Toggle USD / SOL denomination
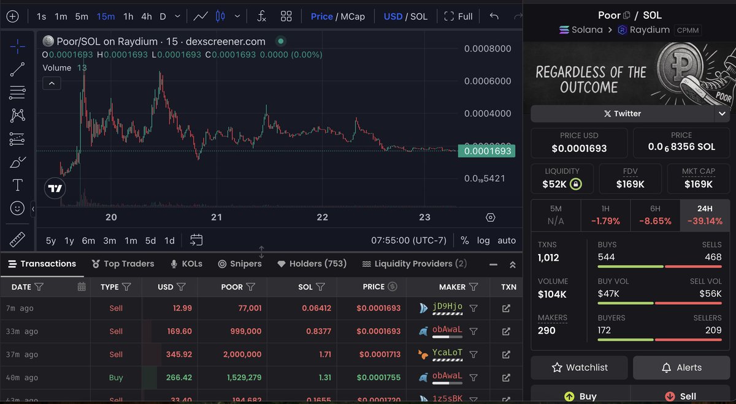 pyautogui.click(x=405, y=17)
